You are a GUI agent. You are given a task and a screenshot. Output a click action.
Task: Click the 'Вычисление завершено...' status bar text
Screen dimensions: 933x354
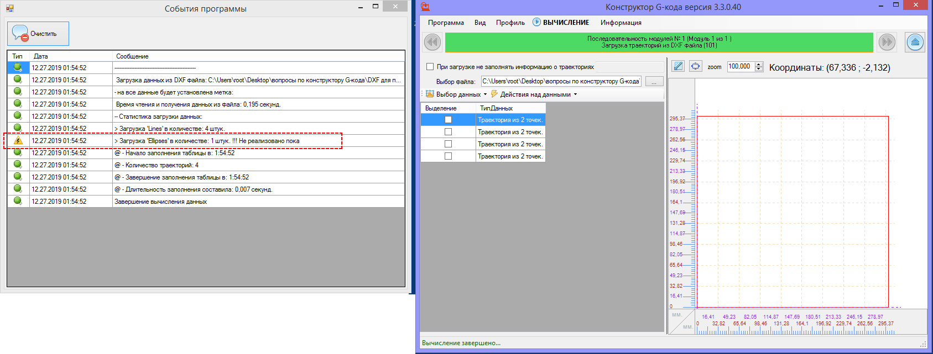click(x=461, y=343)
